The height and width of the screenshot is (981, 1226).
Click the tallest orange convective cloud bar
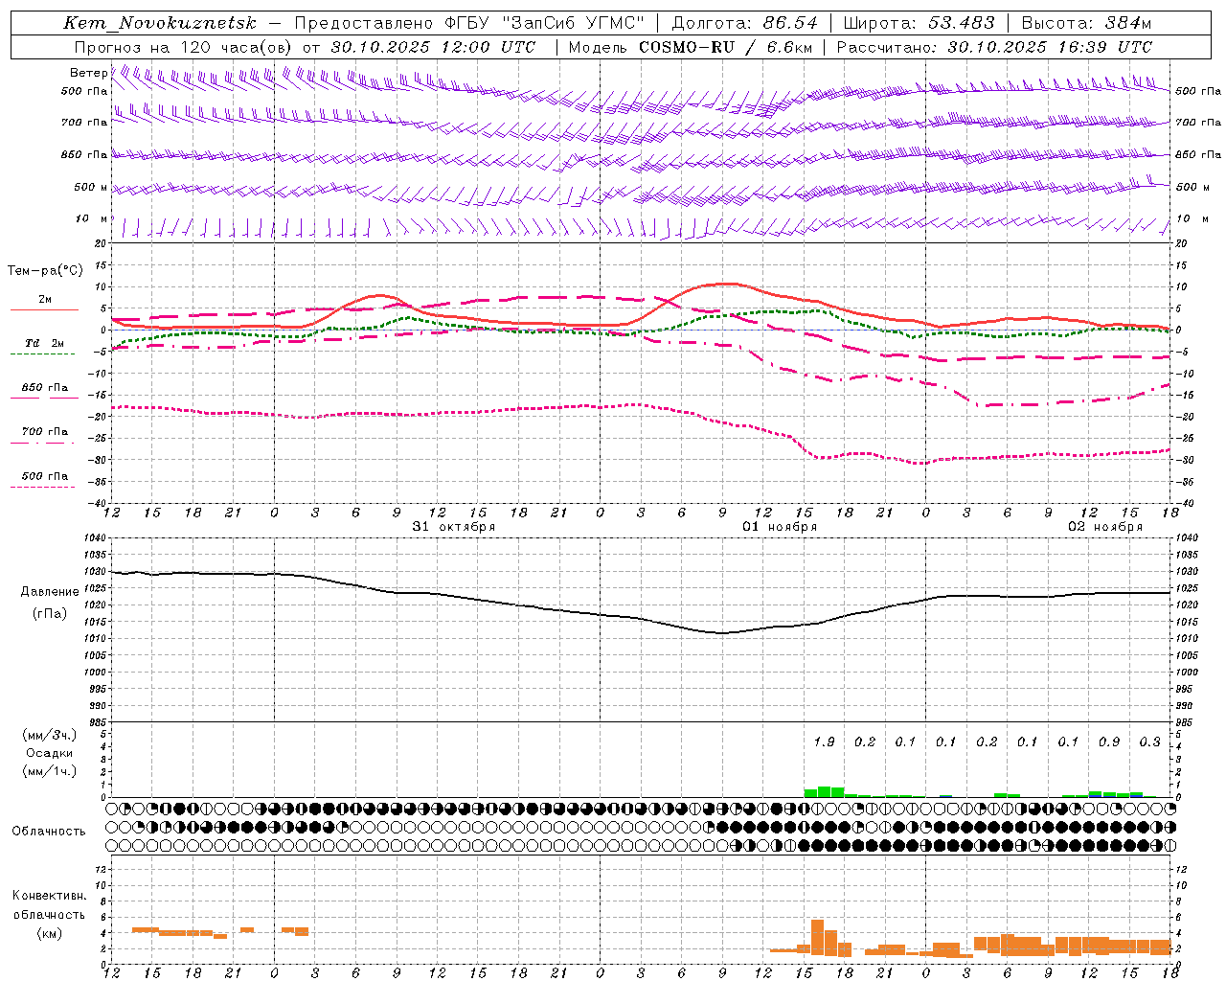click(x=817, y=938)
